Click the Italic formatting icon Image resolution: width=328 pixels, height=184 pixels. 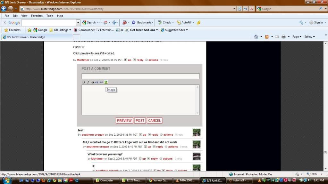(88, 82)
